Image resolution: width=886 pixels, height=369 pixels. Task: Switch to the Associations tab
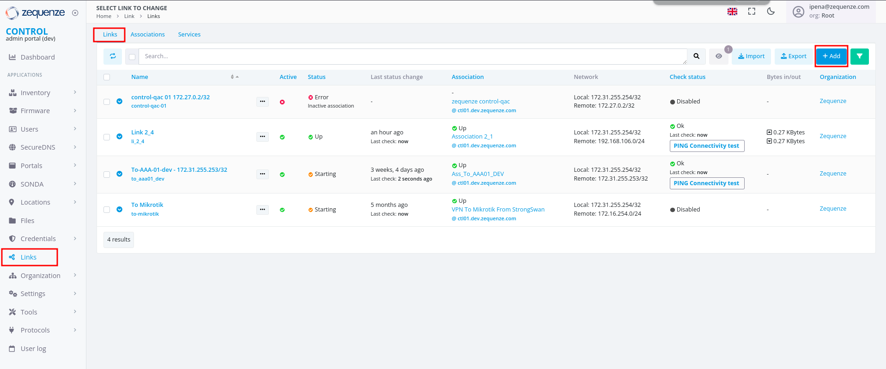point(147,35)
